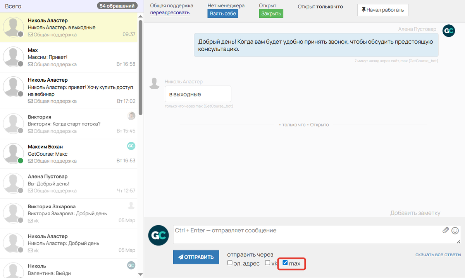
Task: Click Николь Аластер's avatar in the chat
Action: pos(155,83)
